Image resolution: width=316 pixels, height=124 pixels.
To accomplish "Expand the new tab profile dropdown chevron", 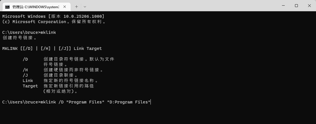I will [85, 6].
